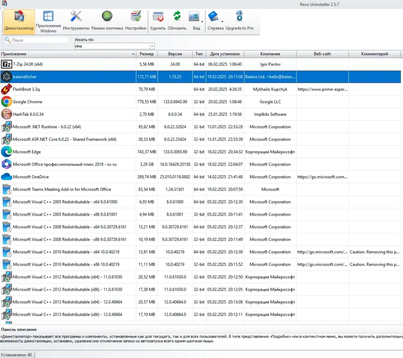Select the Microsoft OneDrive icon
This screenshot has height=358, width=403.
pos(6,177)
